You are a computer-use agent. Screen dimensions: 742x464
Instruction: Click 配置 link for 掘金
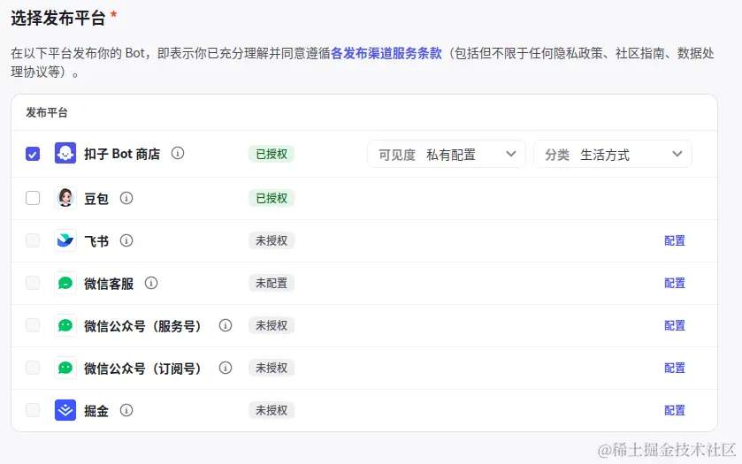tap(674, 410)
